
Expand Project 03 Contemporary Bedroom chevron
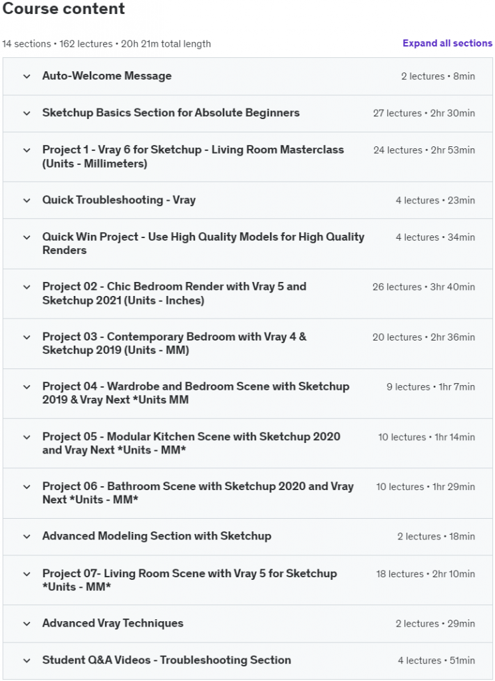(x=27, y=337)
